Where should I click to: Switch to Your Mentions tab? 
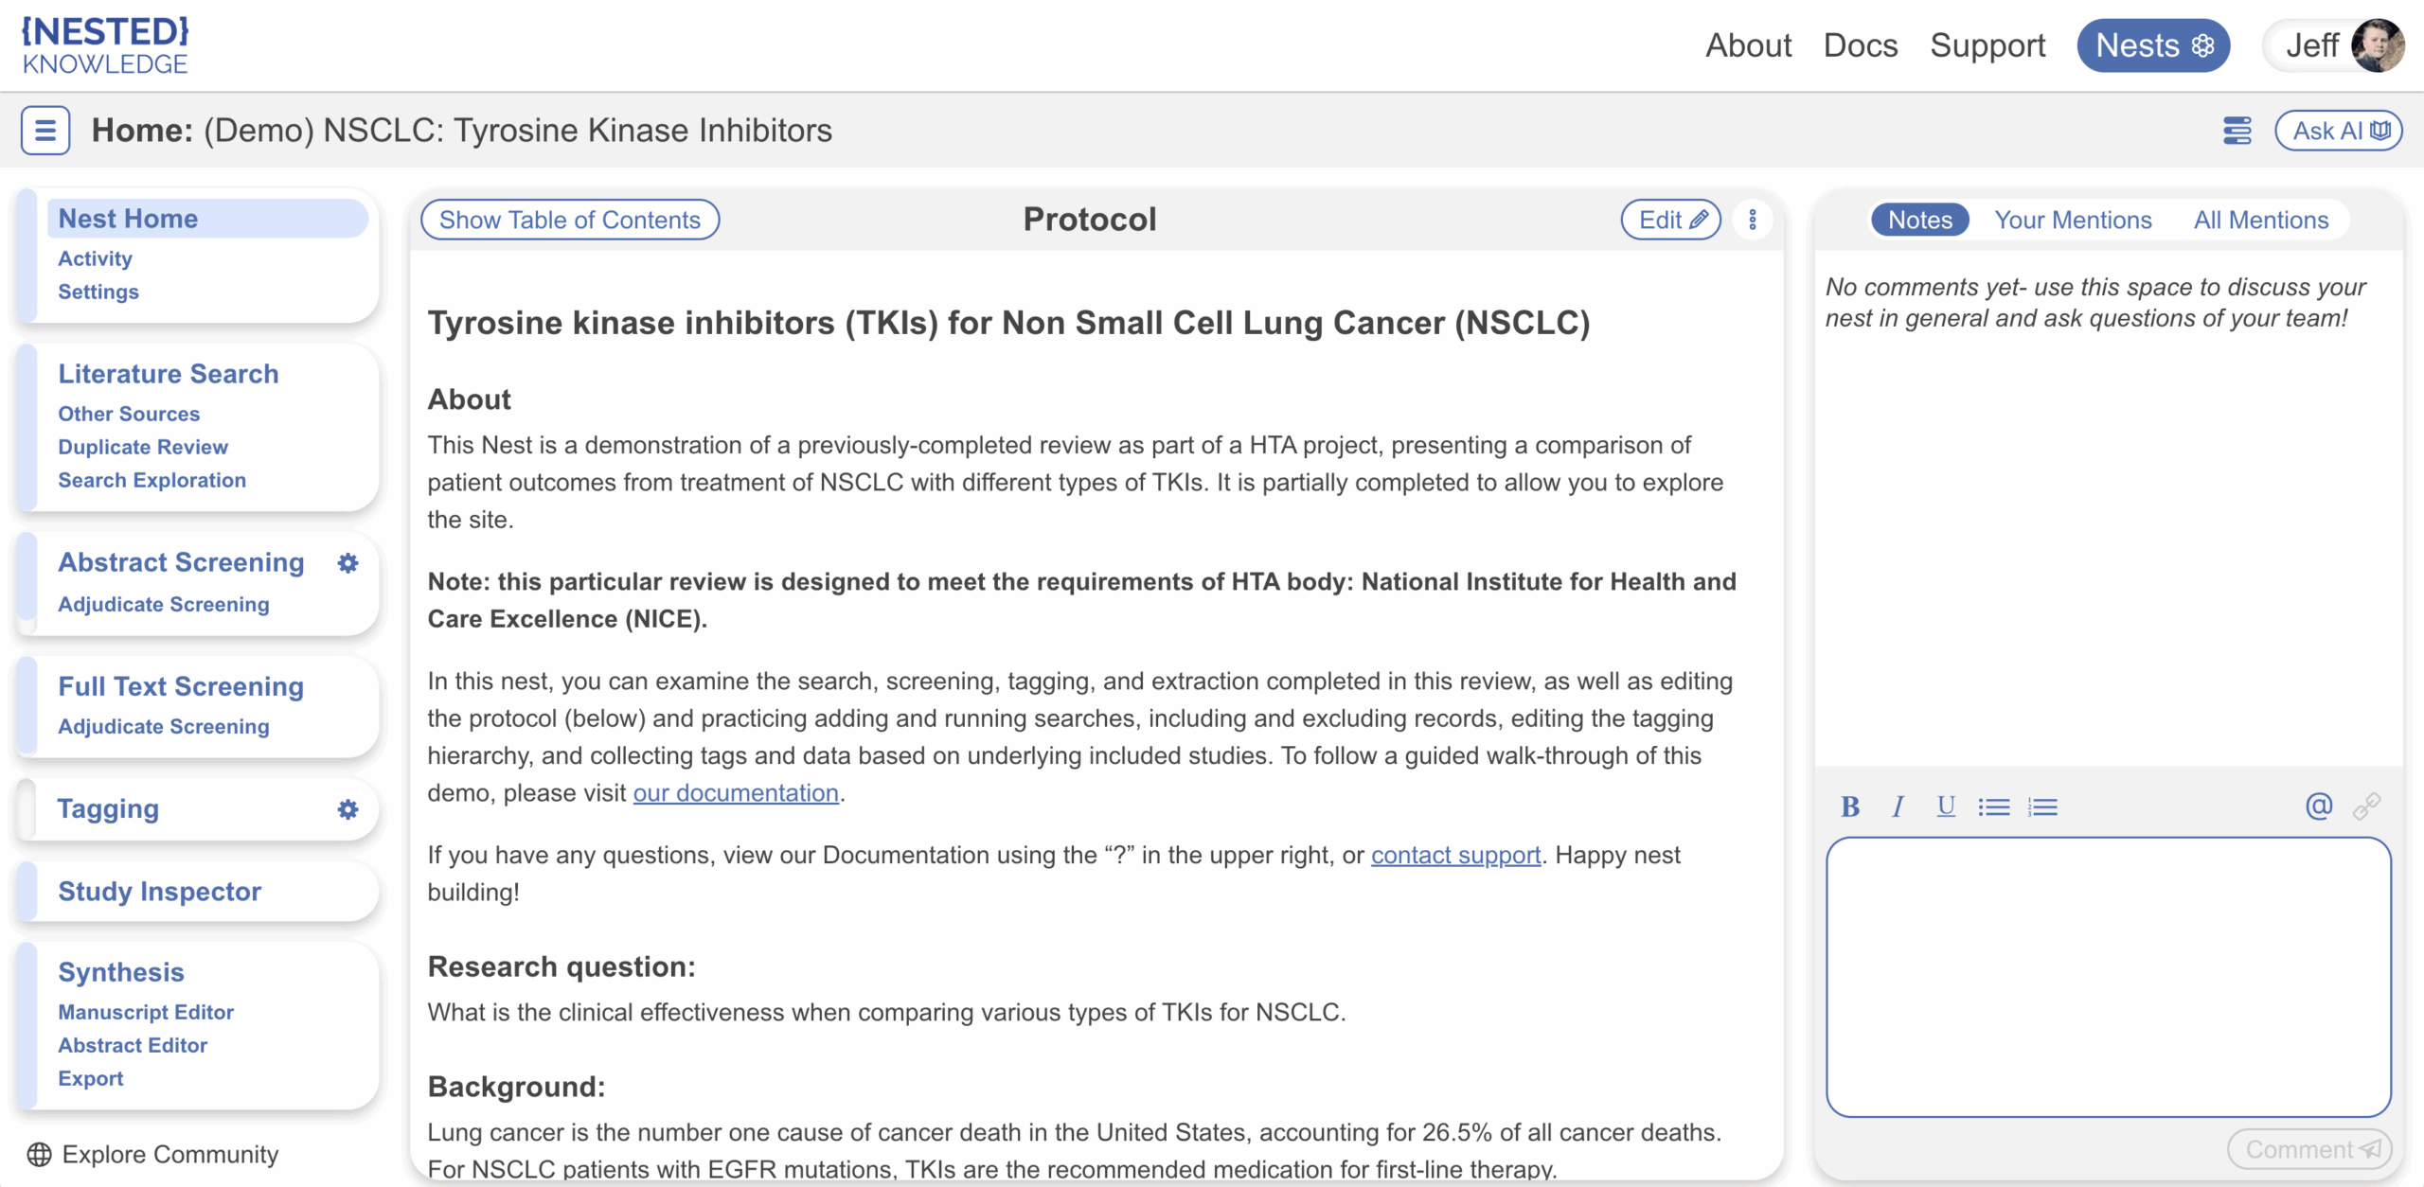2073,220
